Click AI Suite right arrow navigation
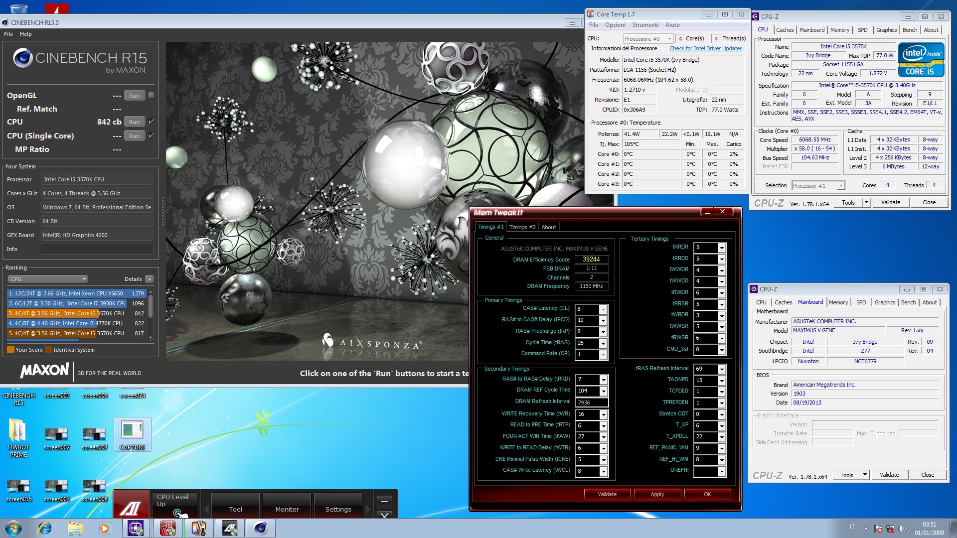 368,509
